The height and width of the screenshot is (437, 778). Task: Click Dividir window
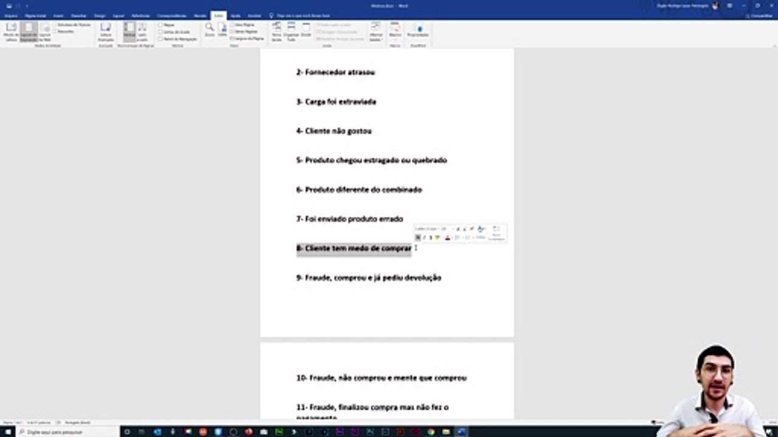tap(306, 30)
